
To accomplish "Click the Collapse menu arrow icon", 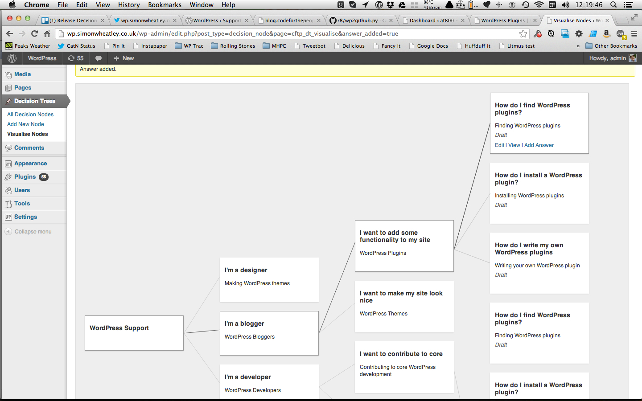I will tap(8, 231).
